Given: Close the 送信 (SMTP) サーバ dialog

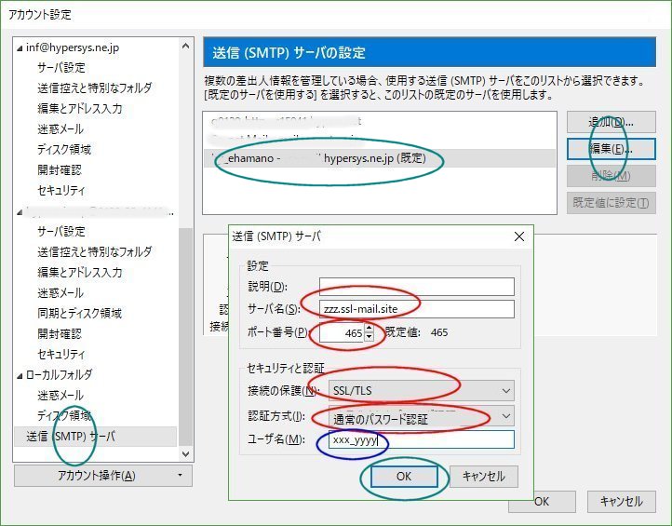Looking at the screenshot, I should click(519, 236).
